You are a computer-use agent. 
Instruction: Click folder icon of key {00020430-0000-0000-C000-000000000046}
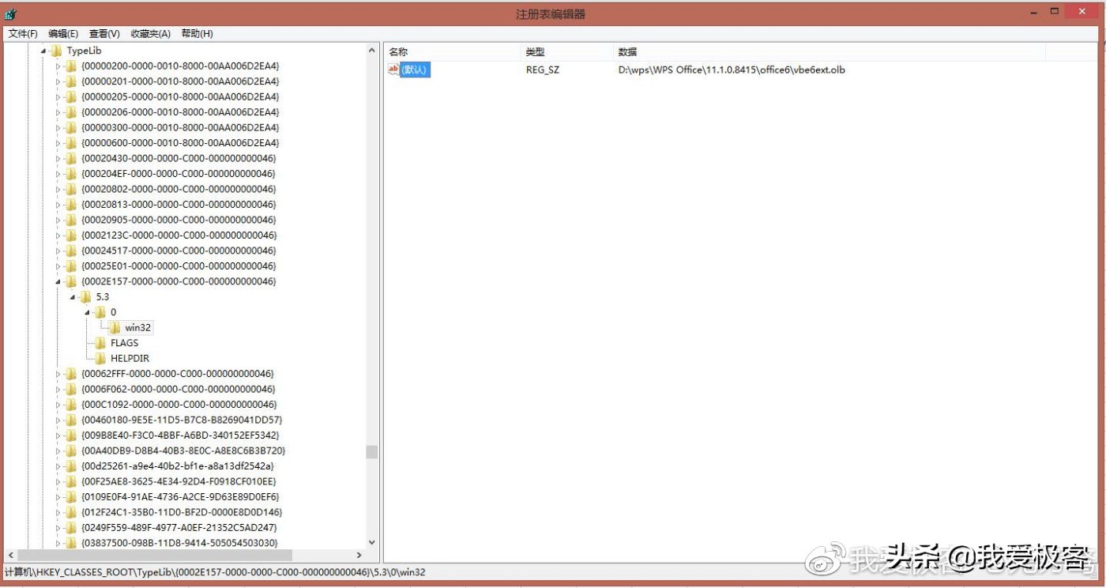click(x=71, y=158)
